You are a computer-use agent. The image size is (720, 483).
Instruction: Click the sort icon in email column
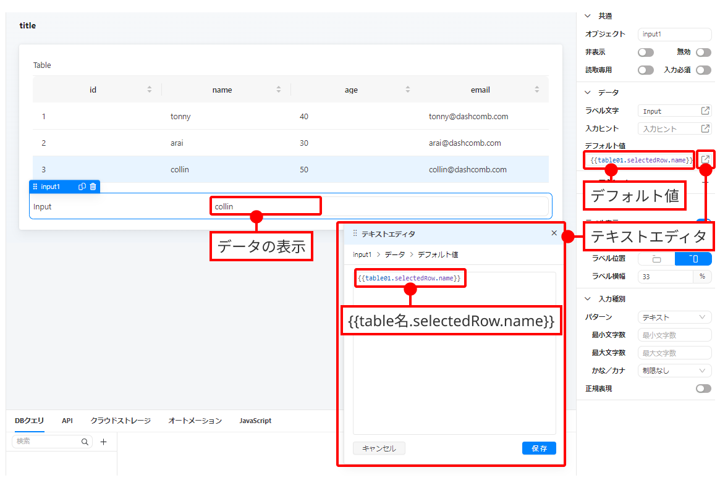[x=536, y=90]
